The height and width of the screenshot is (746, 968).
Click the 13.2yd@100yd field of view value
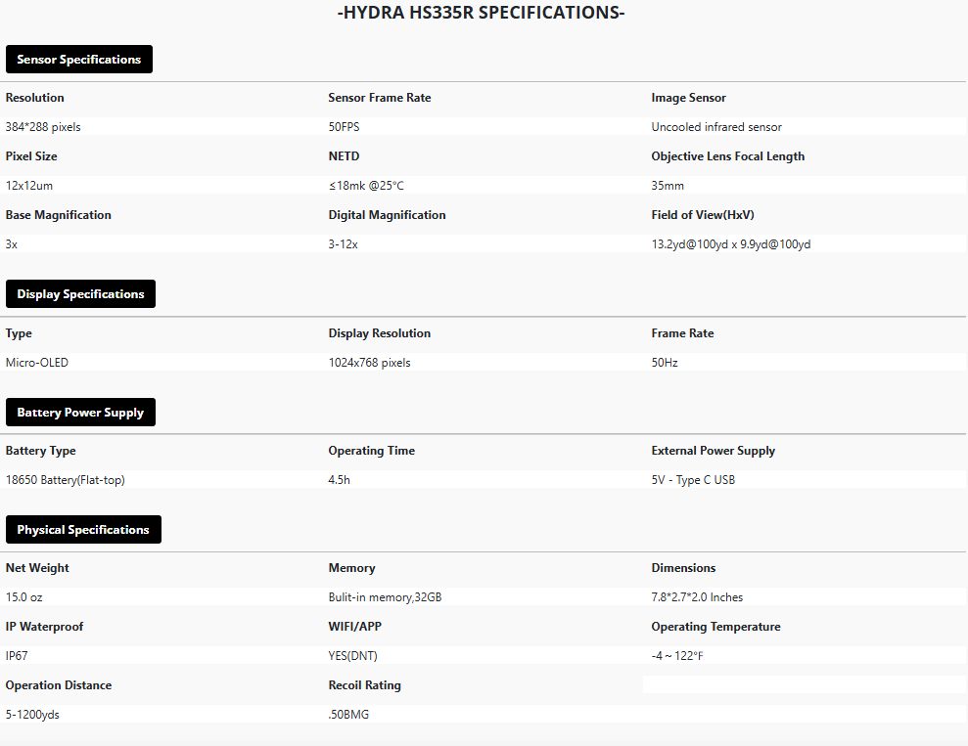[x=731, y=244]
